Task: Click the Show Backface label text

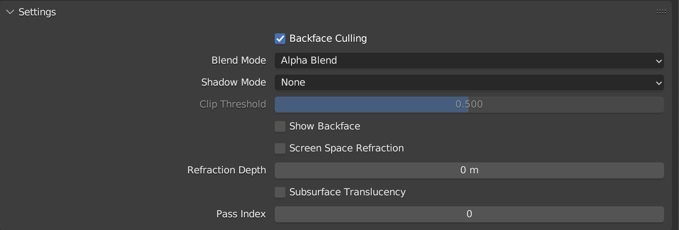Action: (325, 126)
